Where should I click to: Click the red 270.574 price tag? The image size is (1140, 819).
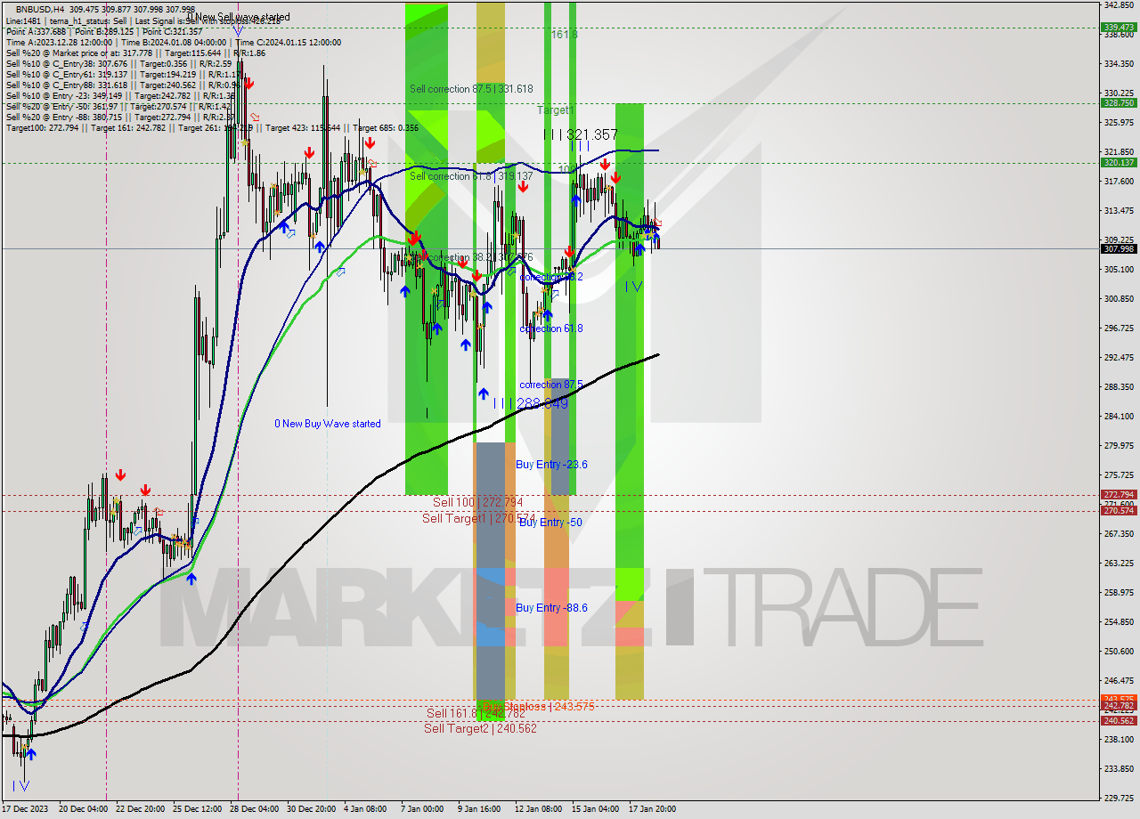(x=1119, y=511)
